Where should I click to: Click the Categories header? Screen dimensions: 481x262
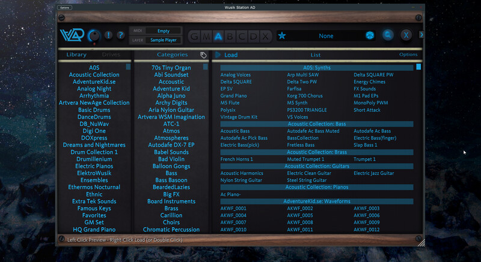(172, 55)
